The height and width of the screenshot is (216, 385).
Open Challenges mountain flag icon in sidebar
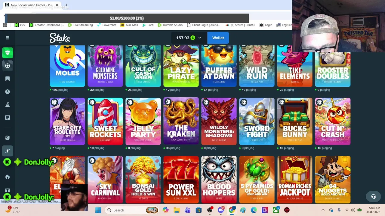click(x=8, y=105)
